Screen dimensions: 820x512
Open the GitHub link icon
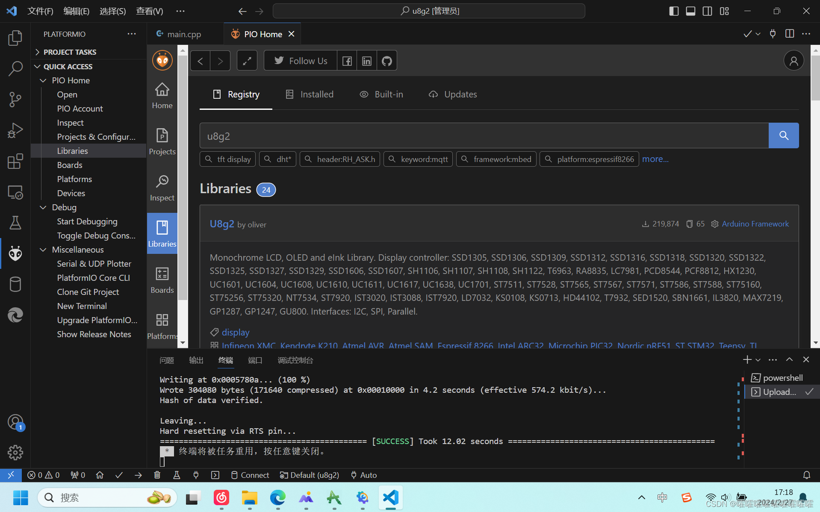[387, 61]
